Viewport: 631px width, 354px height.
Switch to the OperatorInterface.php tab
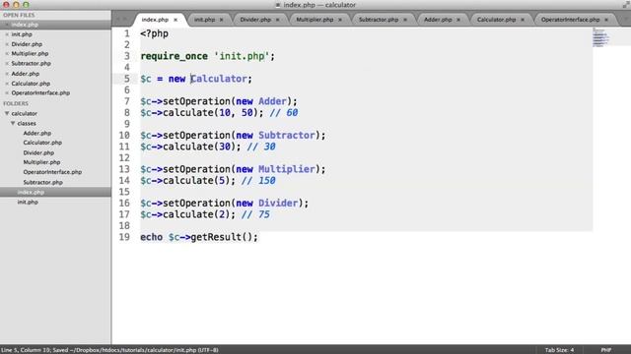pyautogui.click(x=570, y=20)
